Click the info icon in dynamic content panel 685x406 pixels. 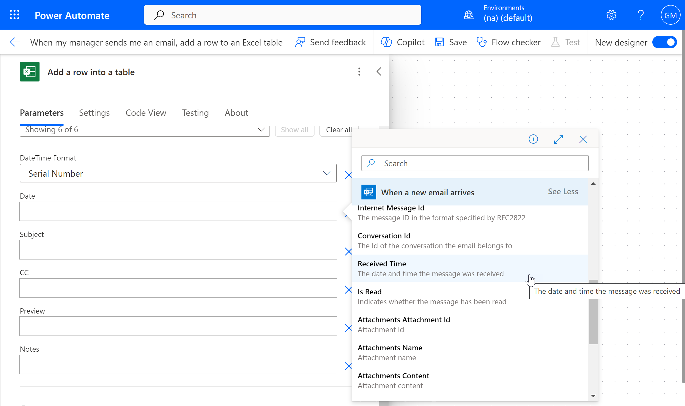pos(533,139)
